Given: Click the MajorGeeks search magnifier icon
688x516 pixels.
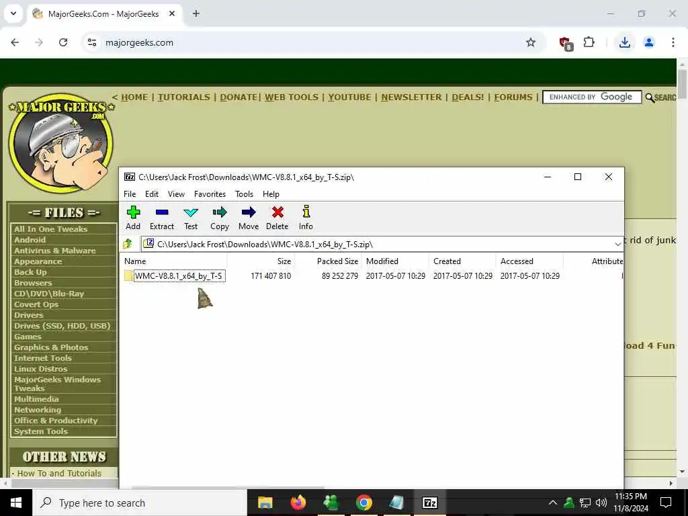Looking at the screenshot, I should [650, 97].
